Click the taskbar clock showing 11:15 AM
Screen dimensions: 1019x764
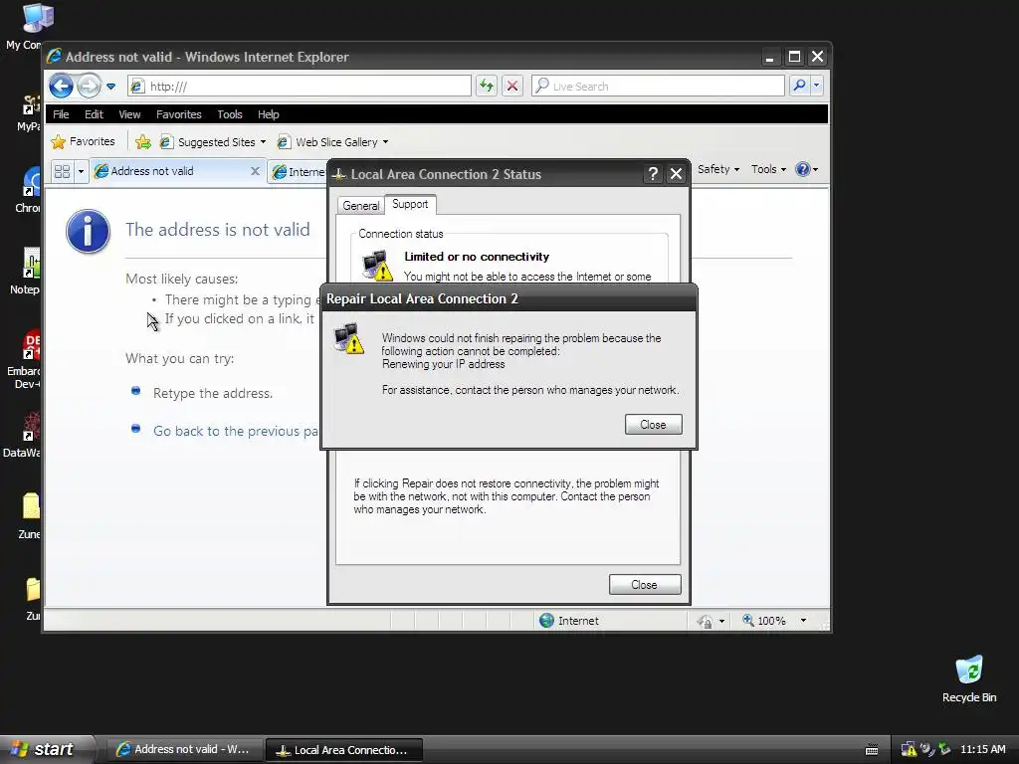pyautogui.click(x=982, y=749)
